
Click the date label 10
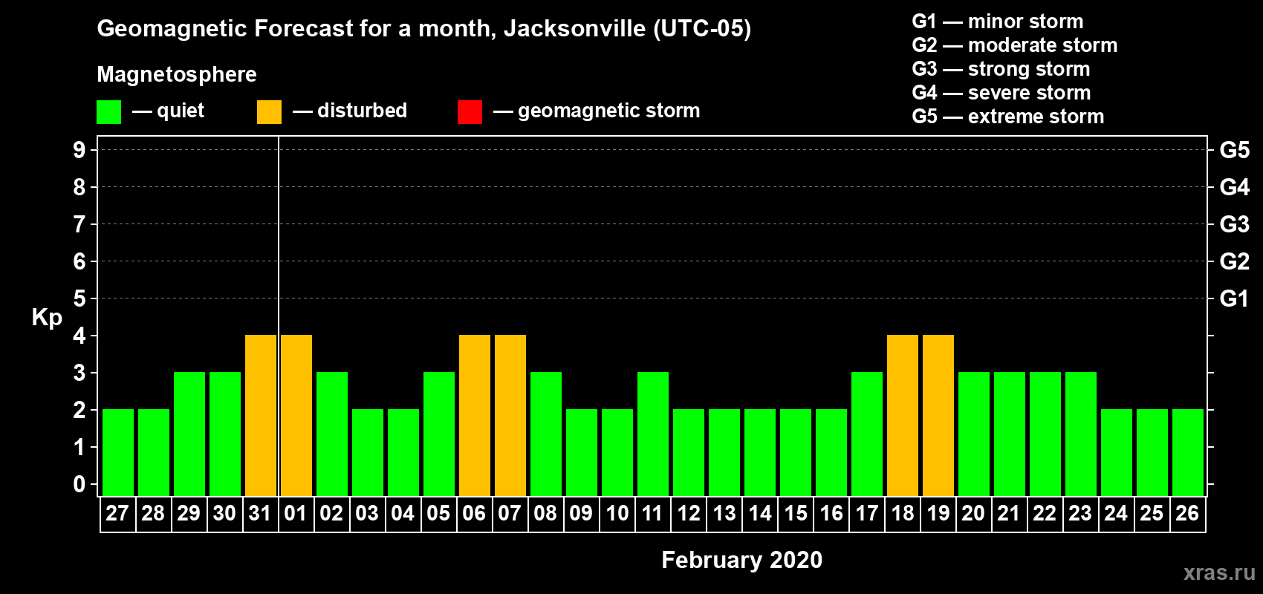click(x=617, y=514)
